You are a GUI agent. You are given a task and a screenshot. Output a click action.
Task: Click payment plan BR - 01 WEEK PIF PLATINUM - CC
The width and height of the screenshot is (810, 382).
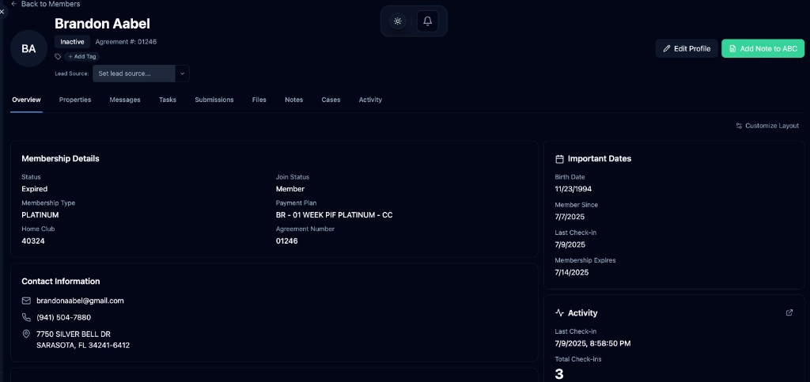tap(335, 215)
